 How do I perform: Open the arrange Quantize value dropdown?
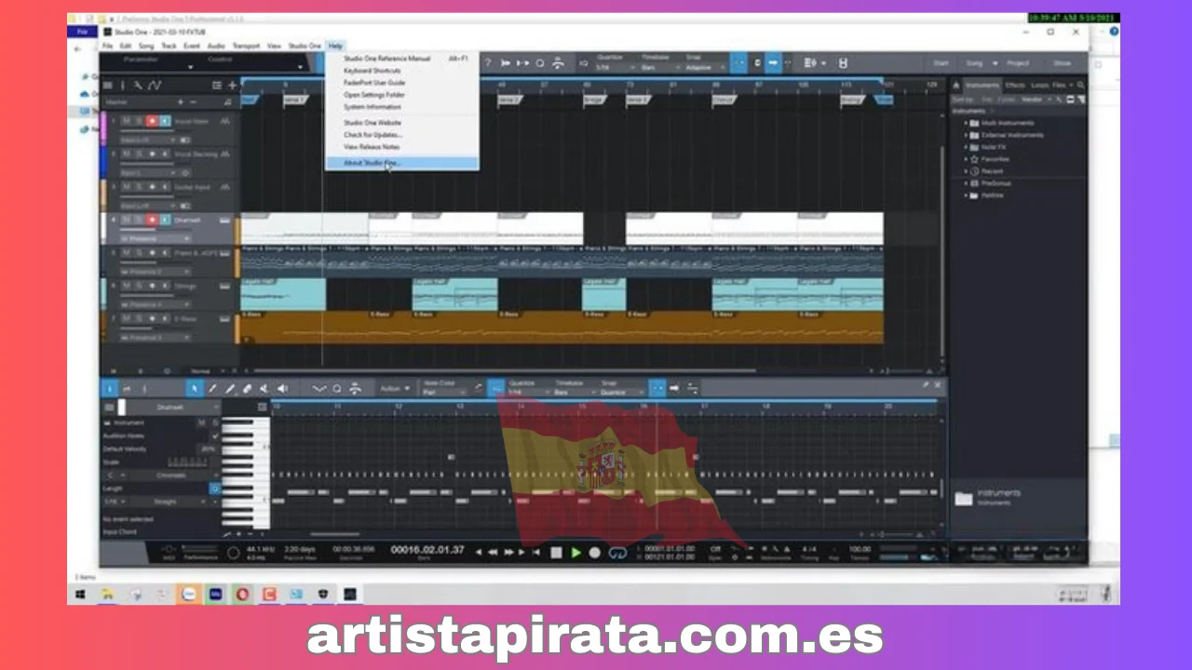coord(616,68)
